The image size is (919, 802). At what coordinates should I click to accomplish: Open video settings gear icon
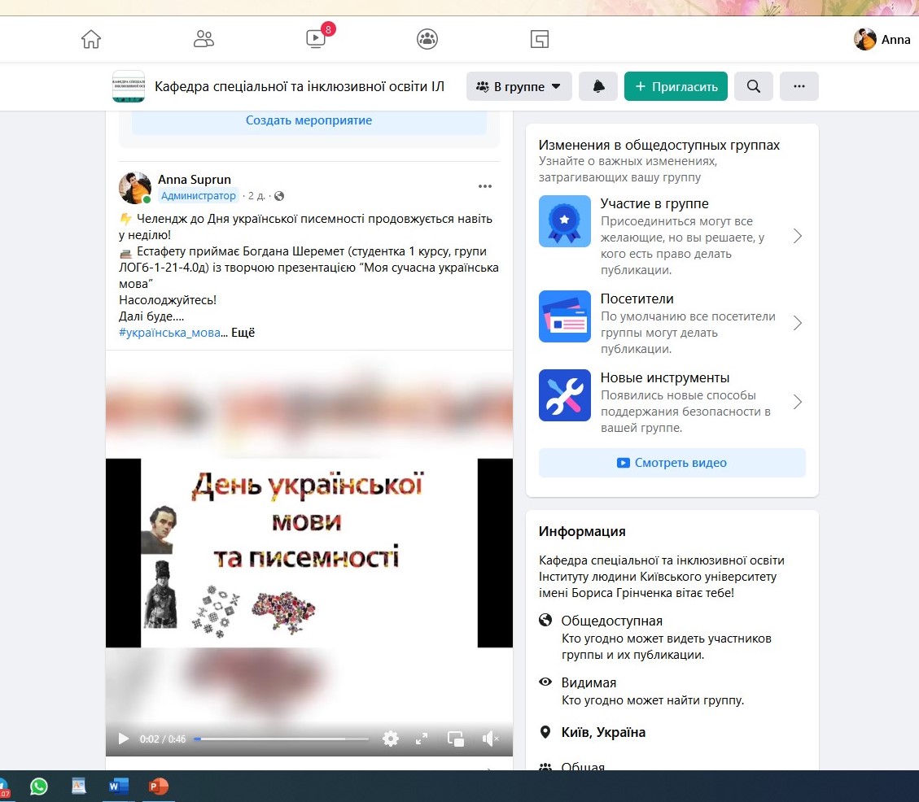(x=391, y=739)
